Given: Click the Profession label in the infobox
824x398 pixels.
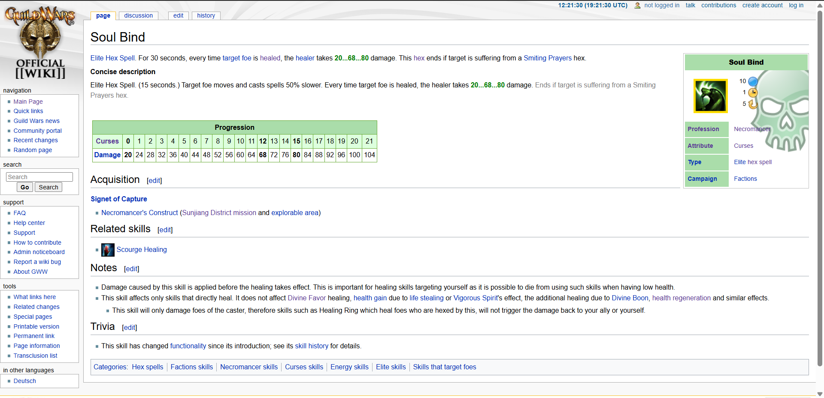Looking at the screenshot, I should pyautogui.click(x=703, y=129).
